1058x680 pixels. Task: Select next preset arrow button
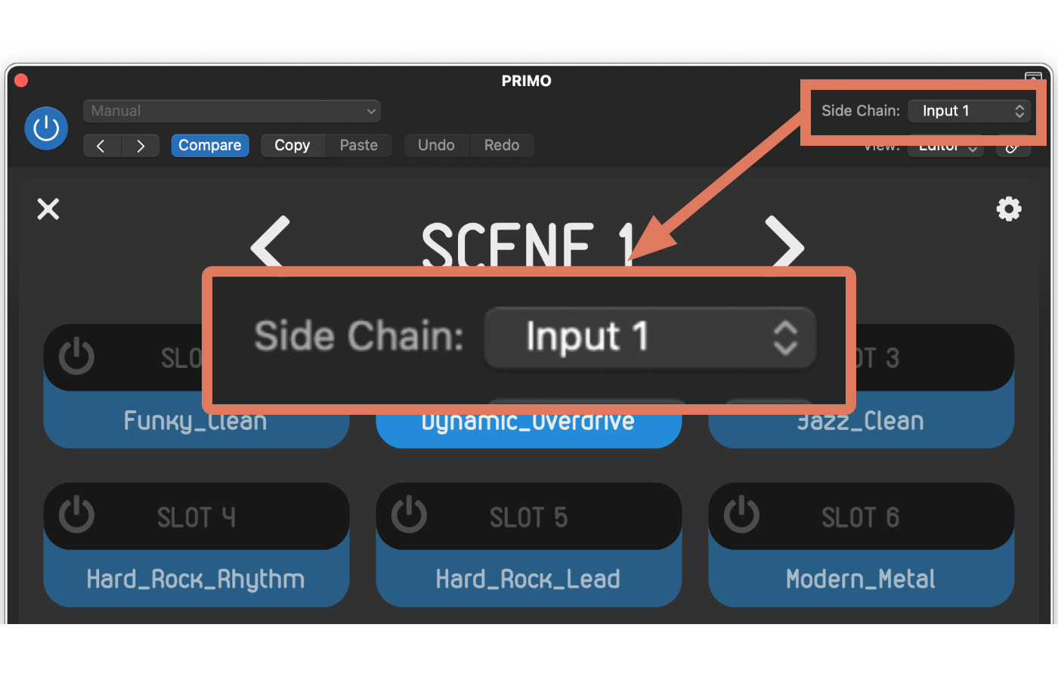coord(141,146)
